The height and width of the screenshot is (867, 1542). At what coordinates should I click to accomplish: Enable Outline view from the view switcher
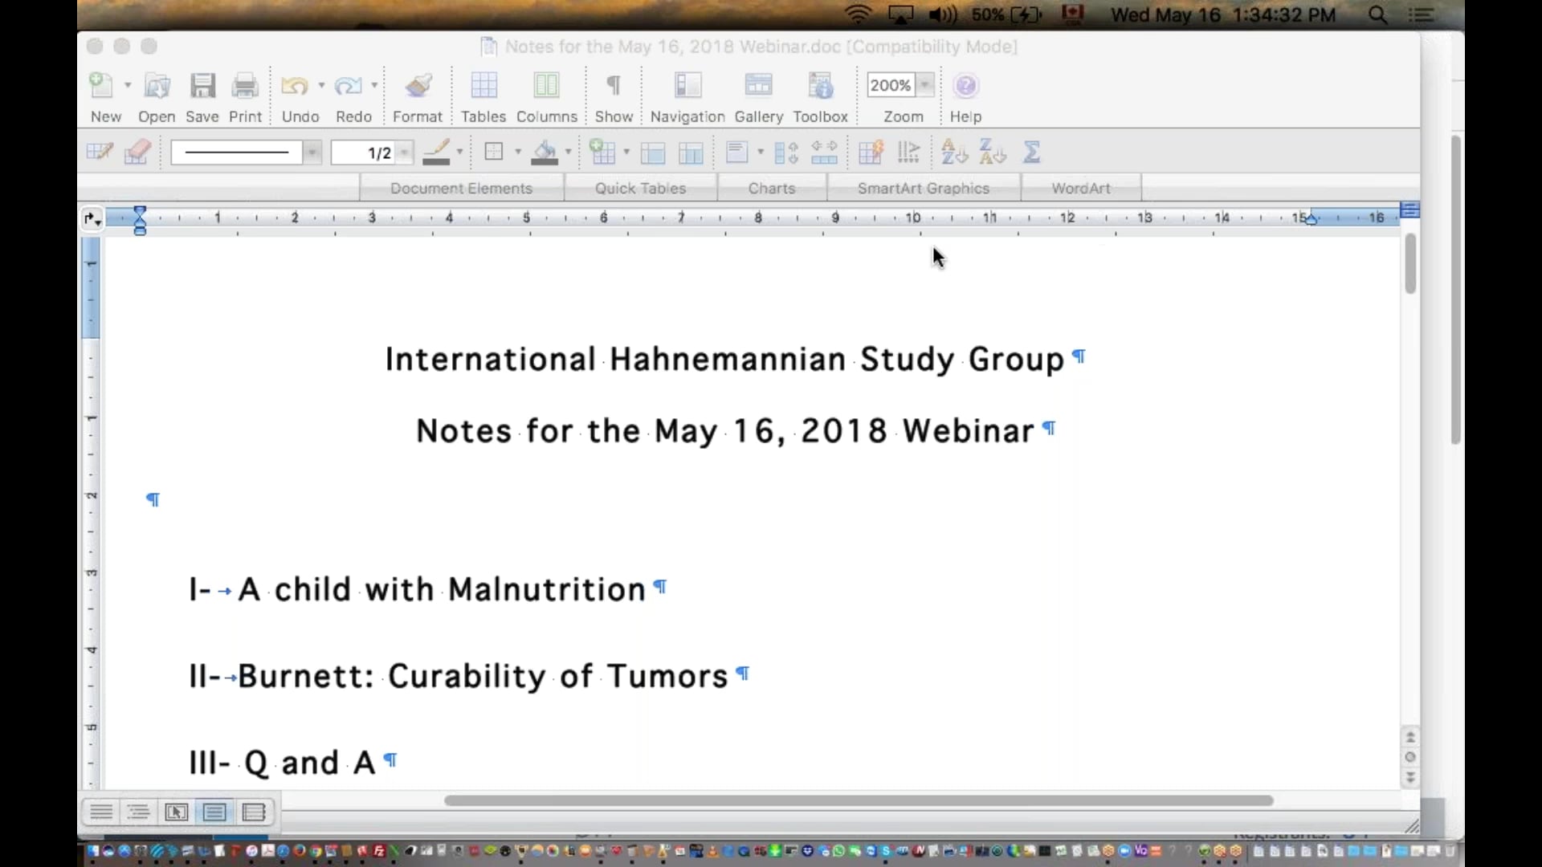click(x=138, y=812)
